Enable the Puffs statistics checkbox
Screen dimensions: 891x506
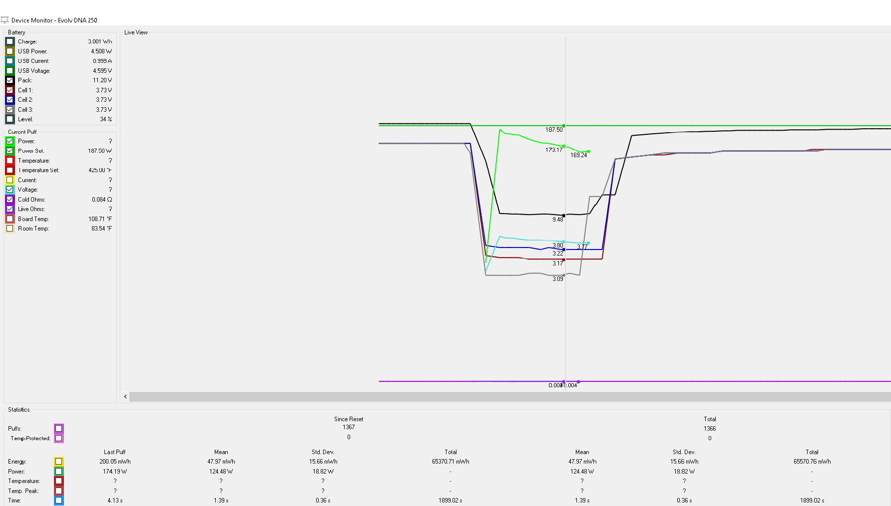tap(59, 429)
